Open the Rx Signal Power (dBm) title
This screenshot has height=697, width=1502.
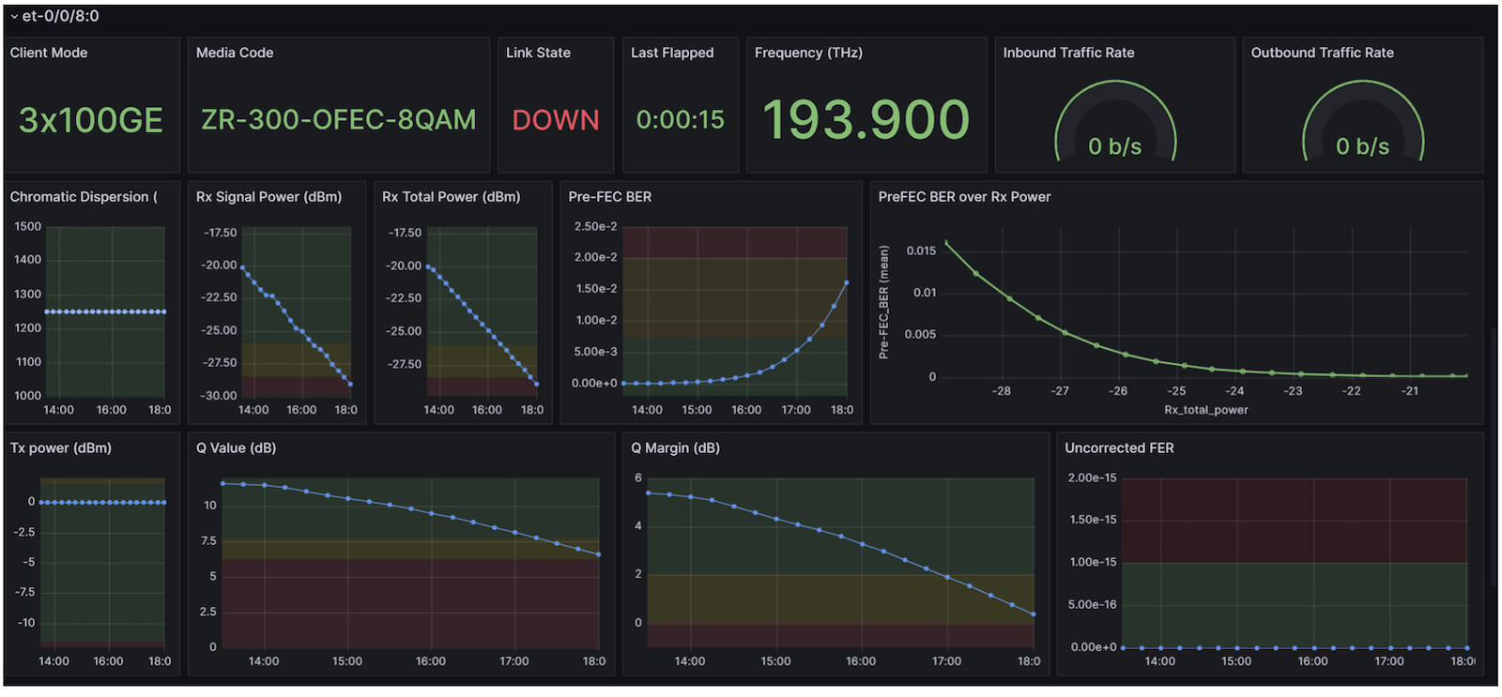268,197
